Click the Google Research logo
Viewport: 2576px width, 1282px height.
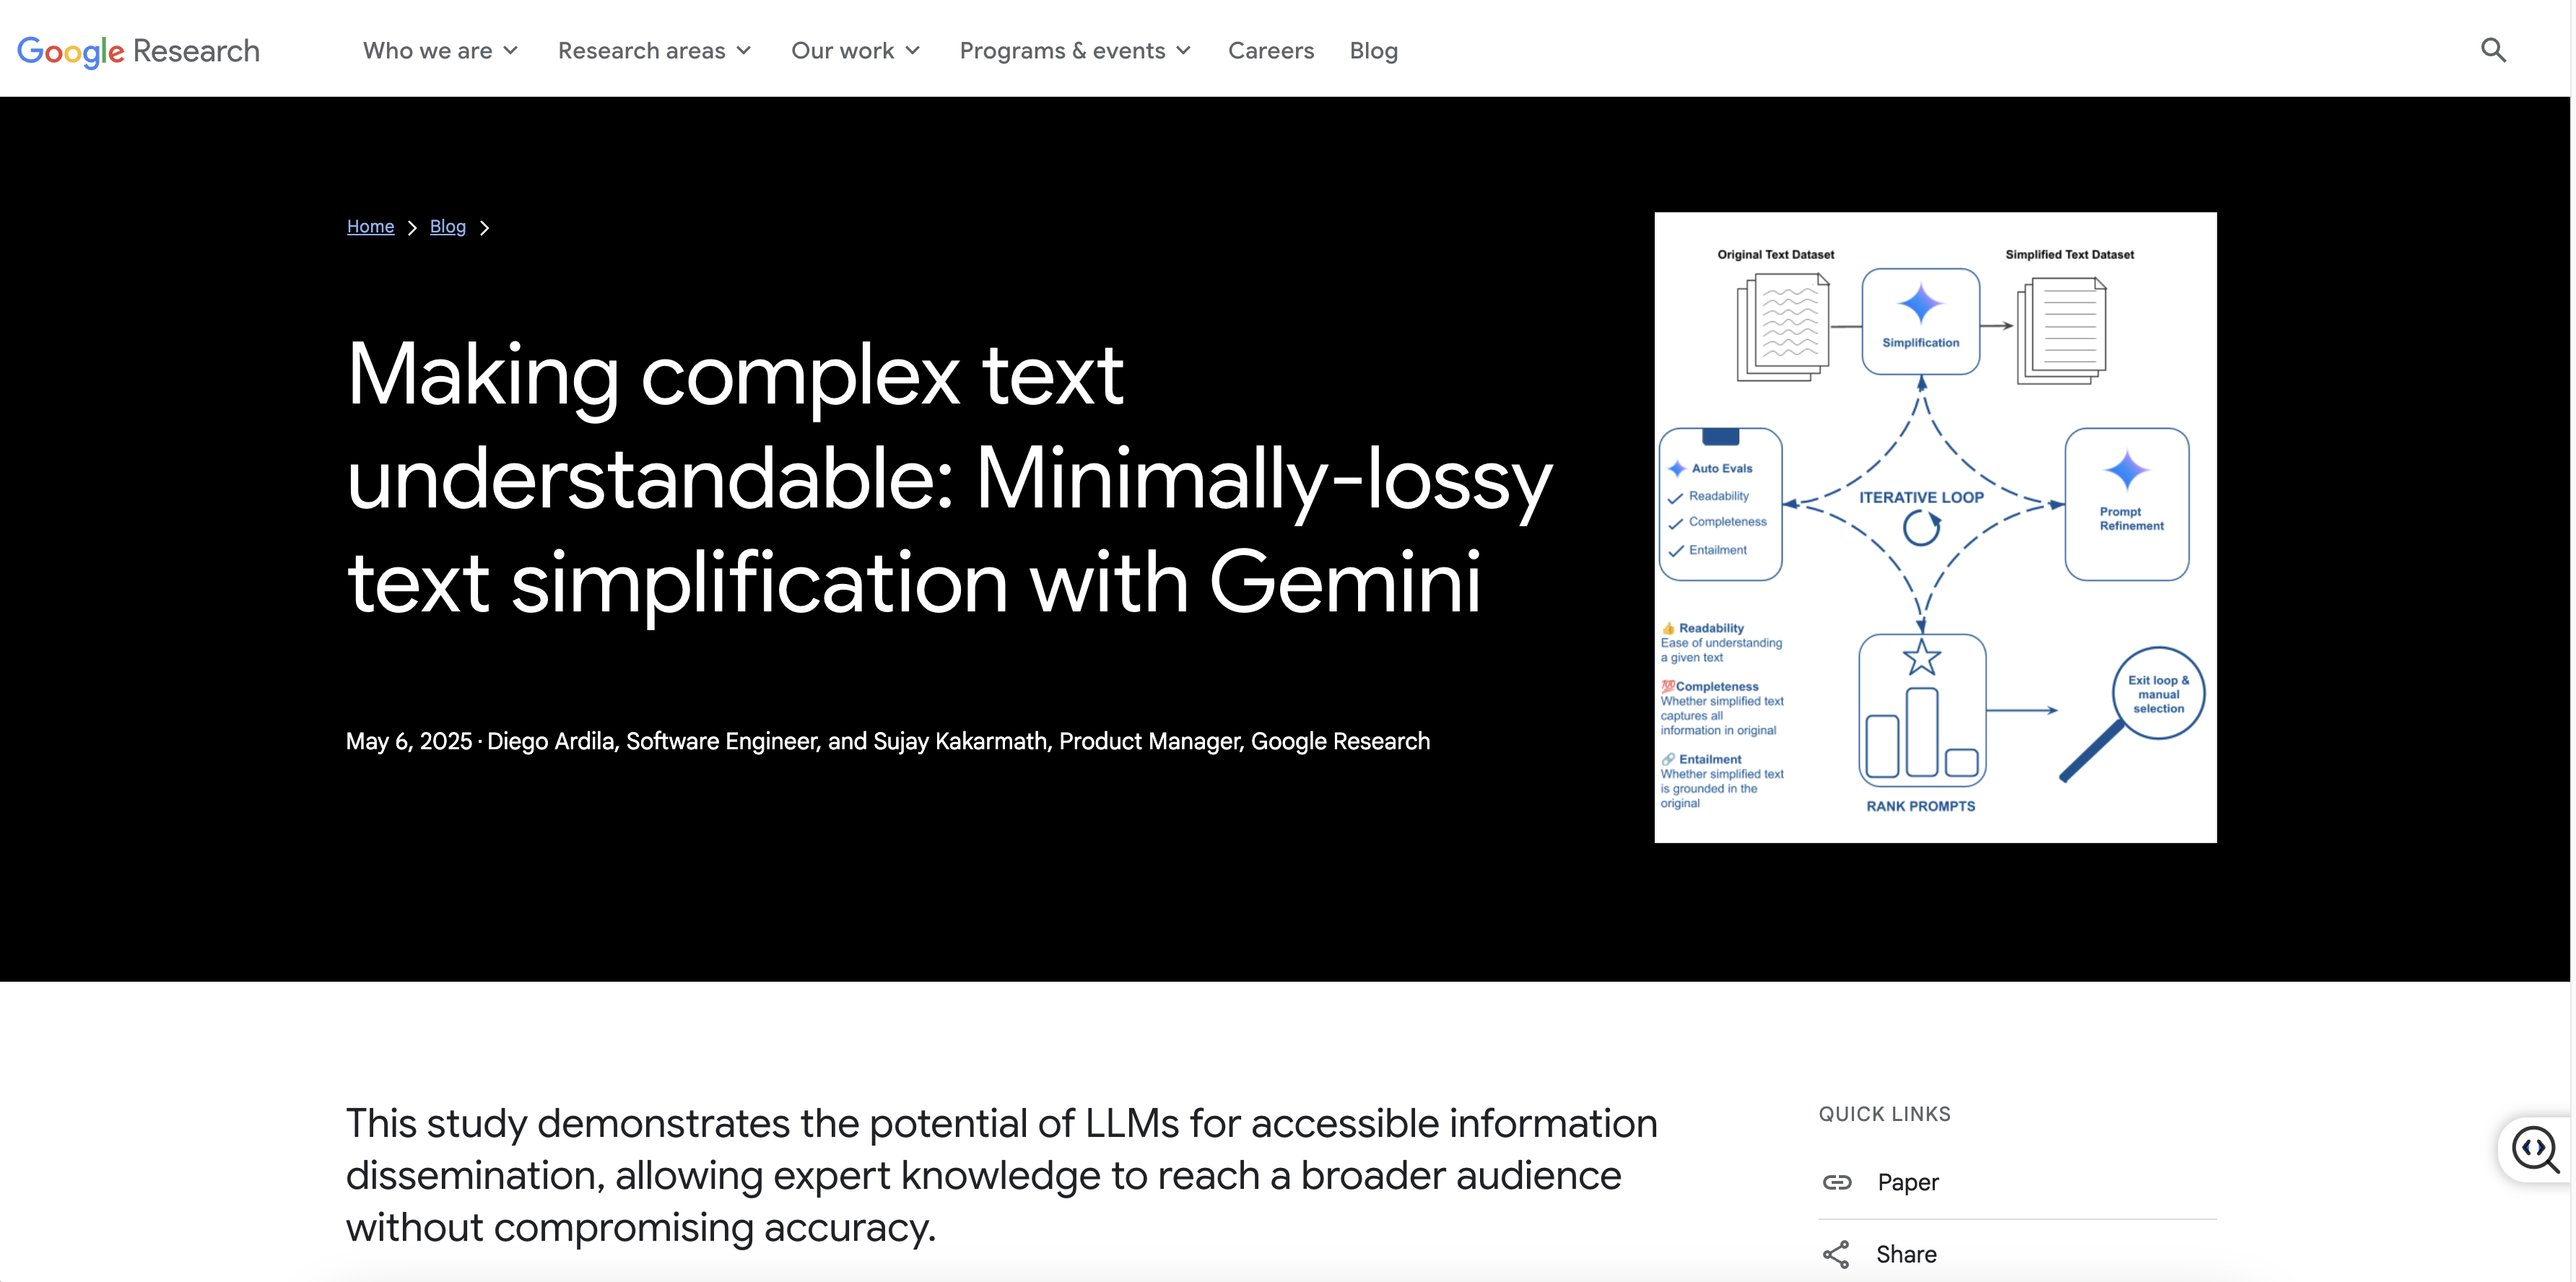tap(138, 50)
